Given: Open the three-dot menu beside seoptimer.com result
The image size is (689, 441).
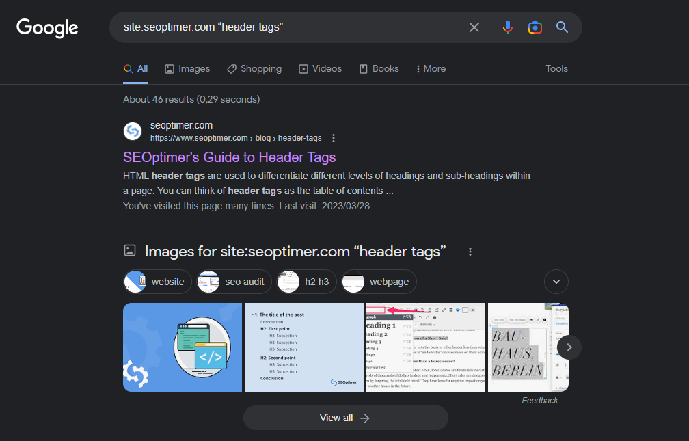Looking at the screenshot, I should (334, 138).
